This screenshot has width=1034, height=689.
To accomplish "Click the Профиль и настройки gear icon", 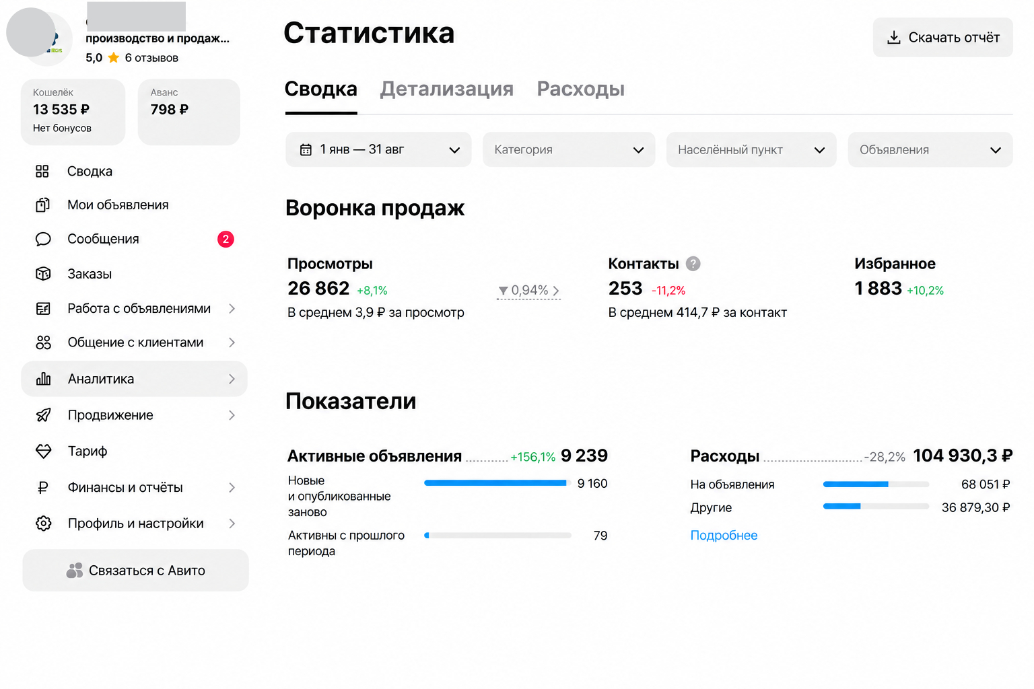I will (43, 523).
